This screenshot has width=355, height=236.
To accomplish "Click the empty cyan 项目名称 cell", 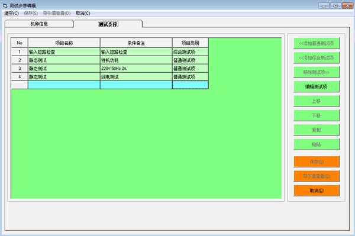I will pos(64,85).
